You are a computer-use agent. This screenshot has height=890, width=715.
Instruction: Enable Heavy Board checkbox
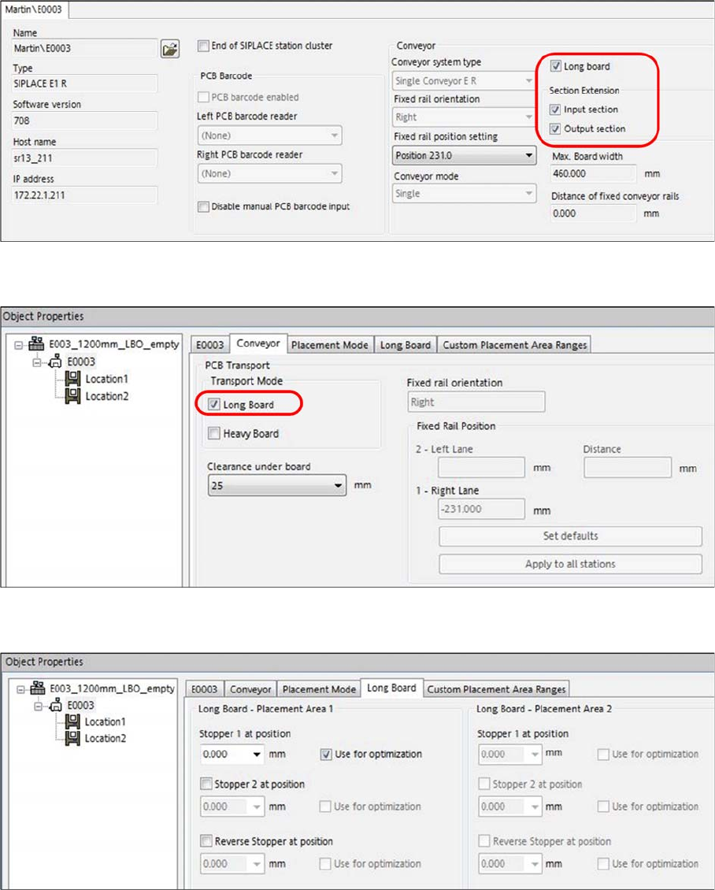214,434
